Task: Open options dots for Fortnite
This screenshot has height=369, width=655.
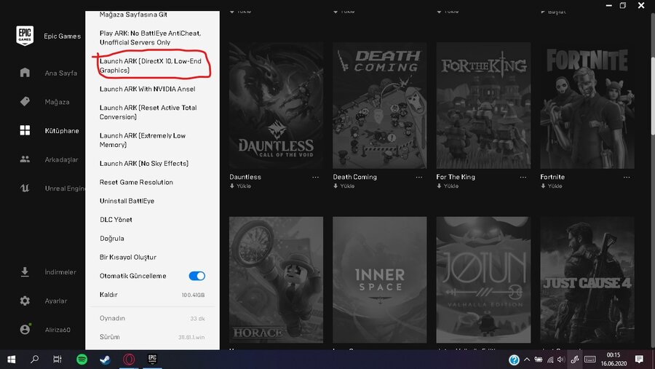Action: pos(627,177)
